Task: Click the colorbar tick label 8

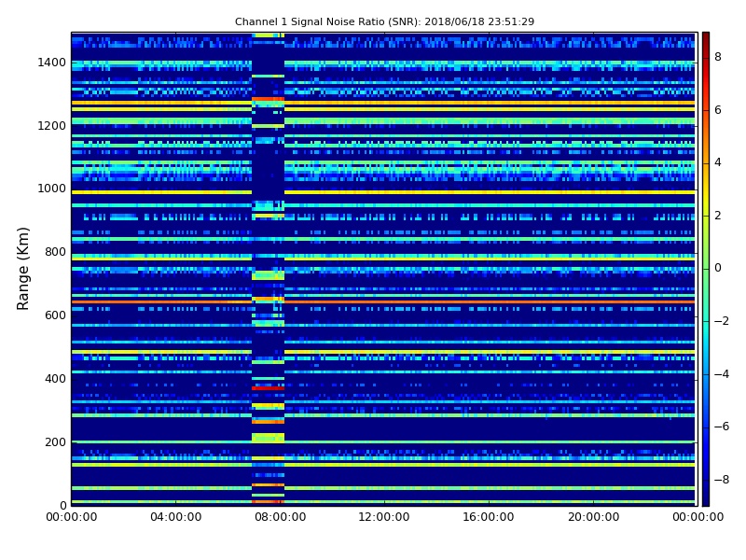Action: click(x=718, y=57)
